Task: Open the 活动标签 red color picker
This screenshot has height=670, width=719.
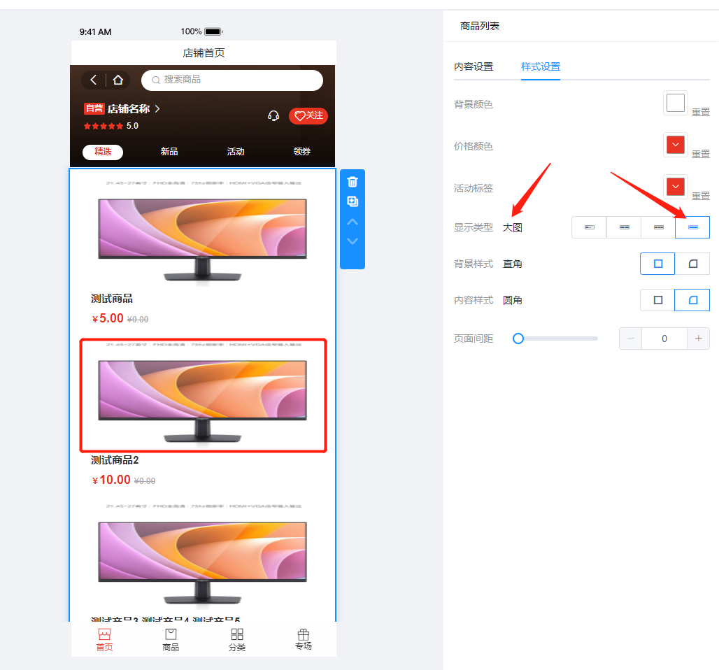Action: coord(676,187)
